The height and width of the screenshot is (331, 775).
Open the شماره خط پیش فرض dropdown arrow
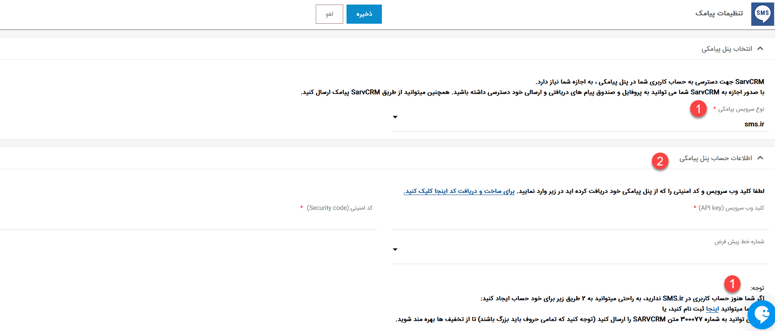click(x=395, y=249)
